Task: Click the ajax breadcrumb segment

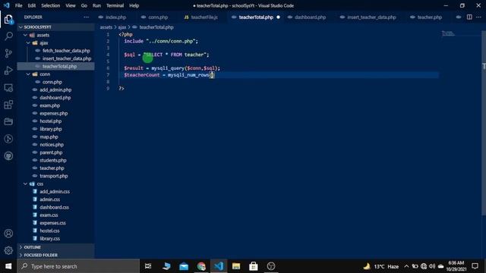Action: click(122, 27)
